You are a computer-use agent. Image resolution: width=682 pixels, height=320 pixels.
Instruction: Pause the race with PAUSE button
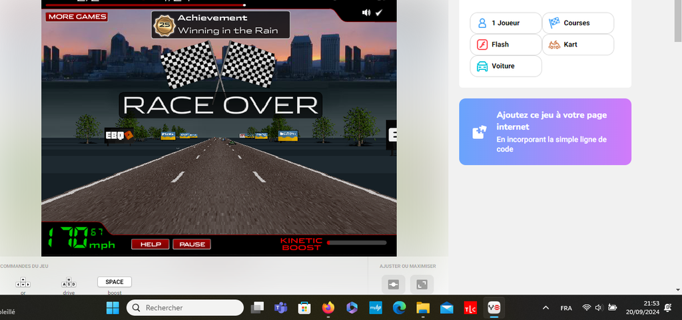[x=192, y=244]
